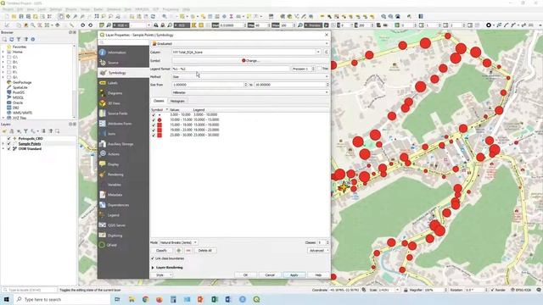Toggle visibility of Petropolis_CBD layer
The image size is (543, 305).
click(x=9, y=138)
